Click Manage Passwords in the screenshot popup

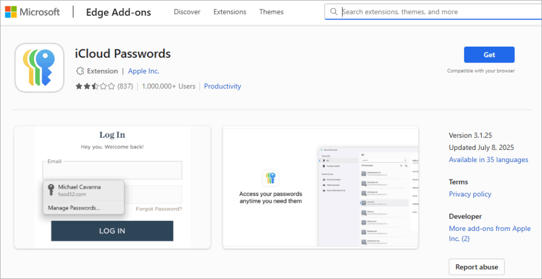click(74, 208)
